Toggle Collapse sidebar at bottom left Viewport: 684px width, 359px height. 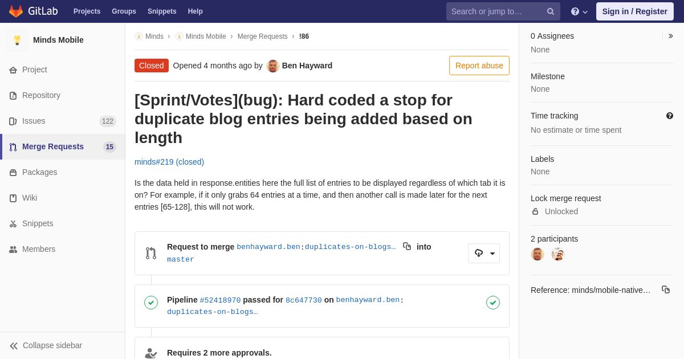pos(46,345)
